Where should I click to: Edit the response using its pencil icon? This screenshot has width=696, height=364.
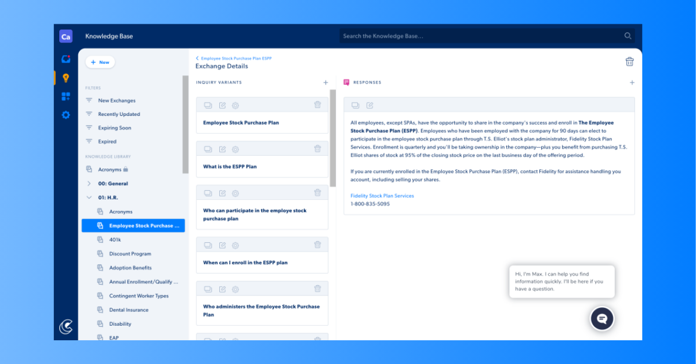click(x=369, y=105)
